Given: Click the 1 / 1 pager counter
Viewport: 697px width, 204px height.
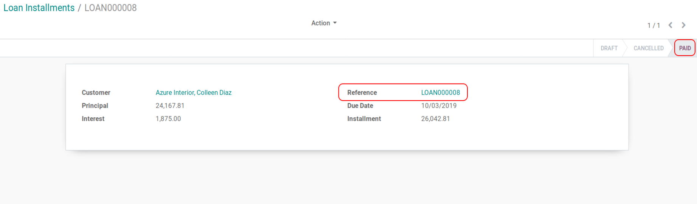Looking at the screenshot, I should pyautogui.click(x=654, y=25).
